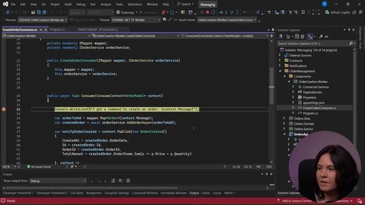
Task: Expand the Dependencies node
Action: (x=293, y=92)
